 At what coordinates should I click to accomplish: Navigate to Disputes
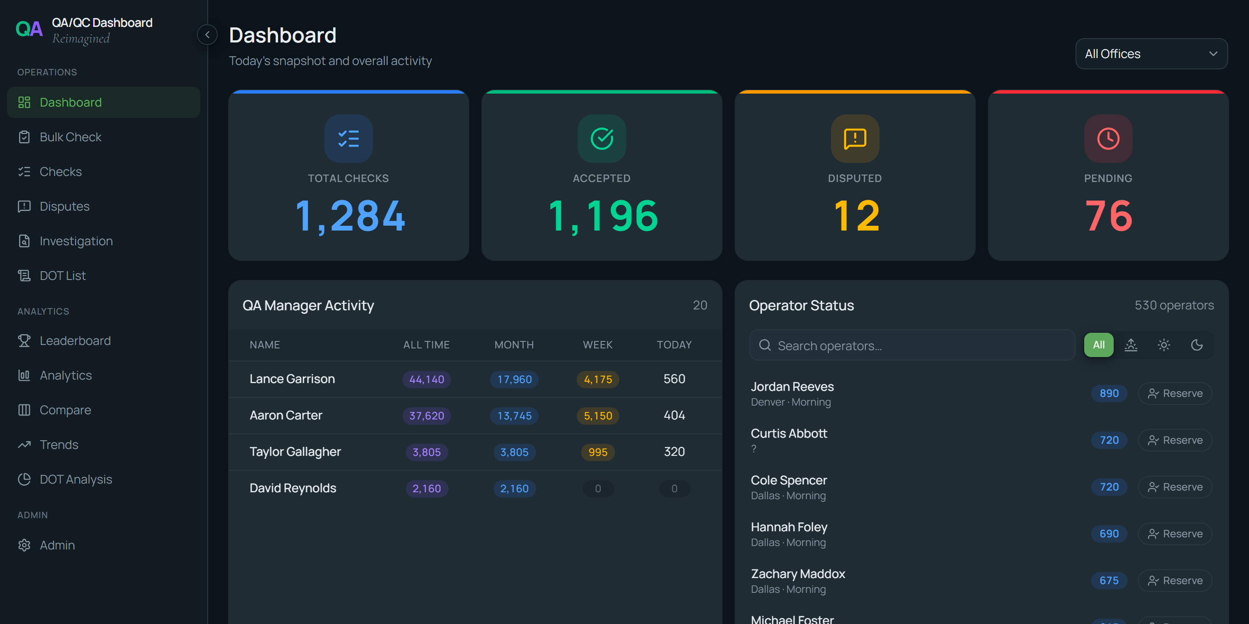(103, 206)
